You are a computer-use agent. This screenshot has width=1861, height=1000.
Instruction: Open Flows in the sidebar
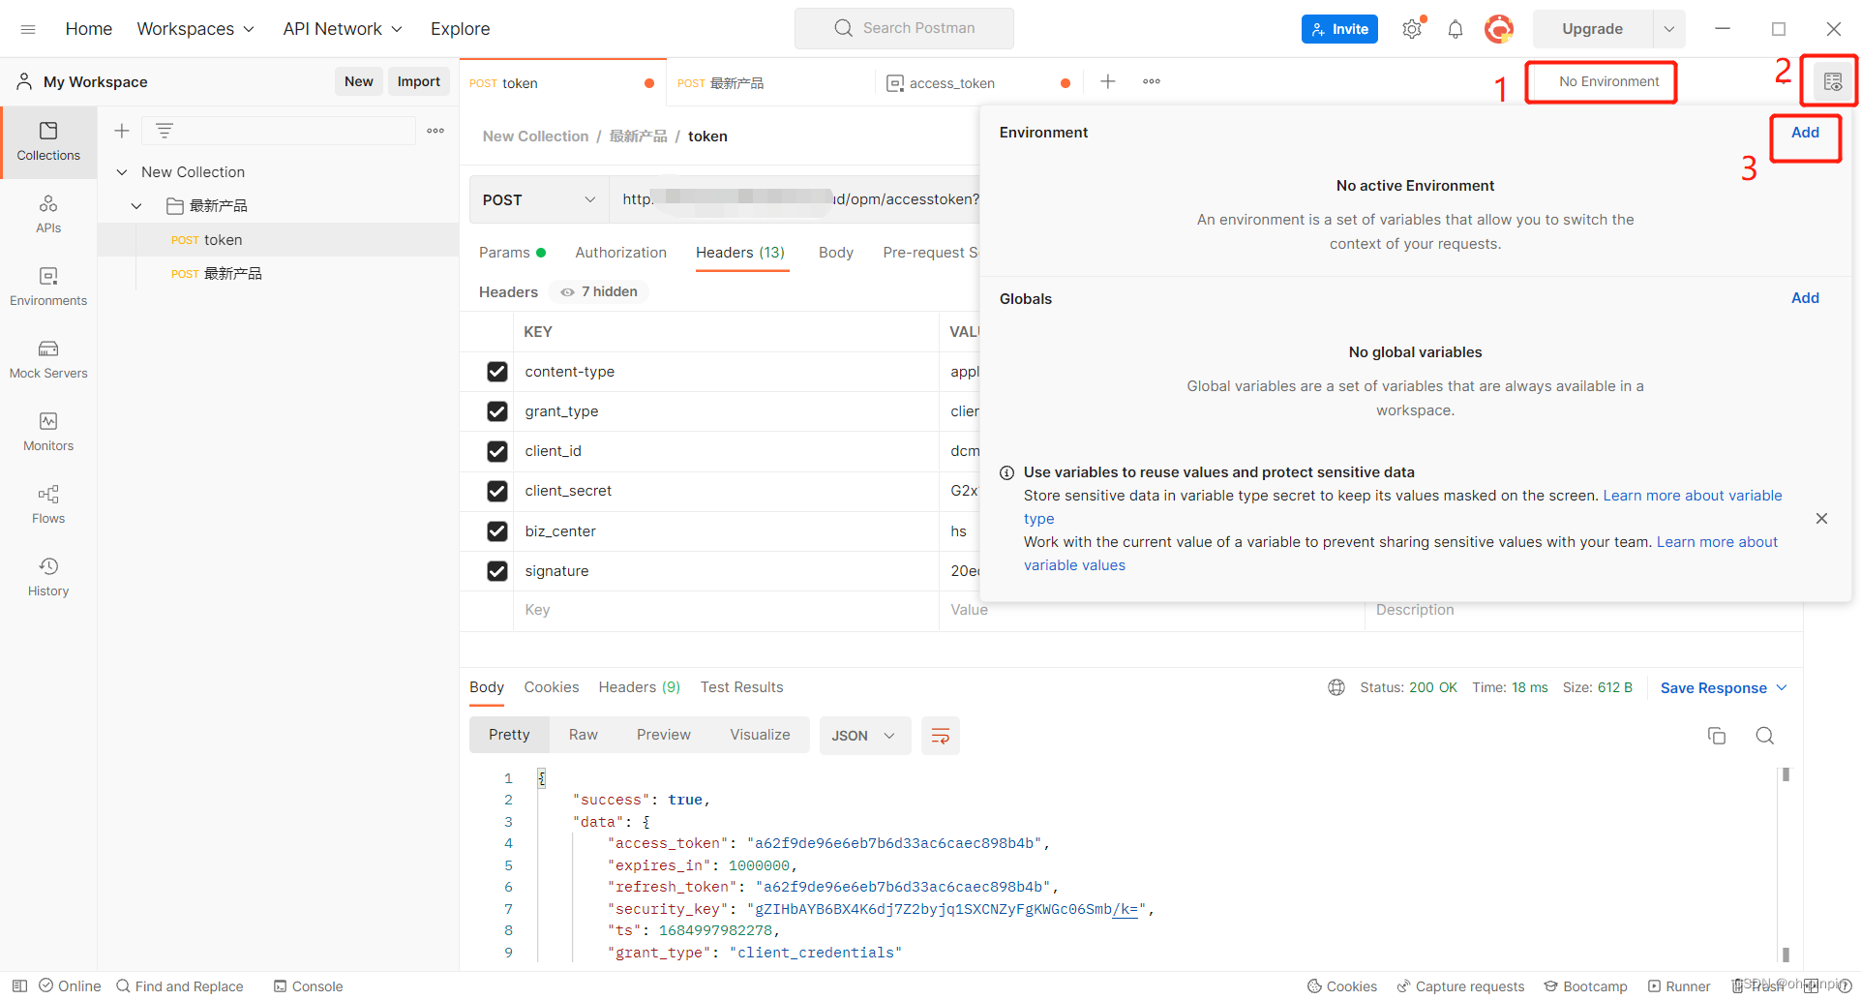coord(48,504)
